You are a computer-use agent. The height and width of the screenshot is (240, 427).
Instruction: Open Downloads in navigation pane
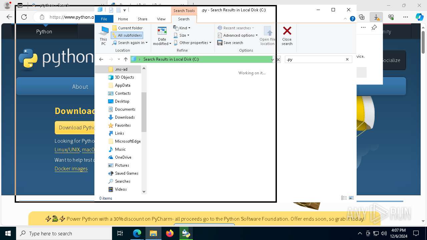[x=121, y=117]
